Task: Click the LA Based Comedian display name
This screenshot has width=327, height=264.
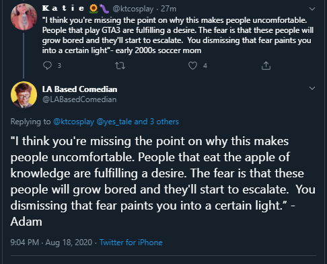Action: coord(79,89)
